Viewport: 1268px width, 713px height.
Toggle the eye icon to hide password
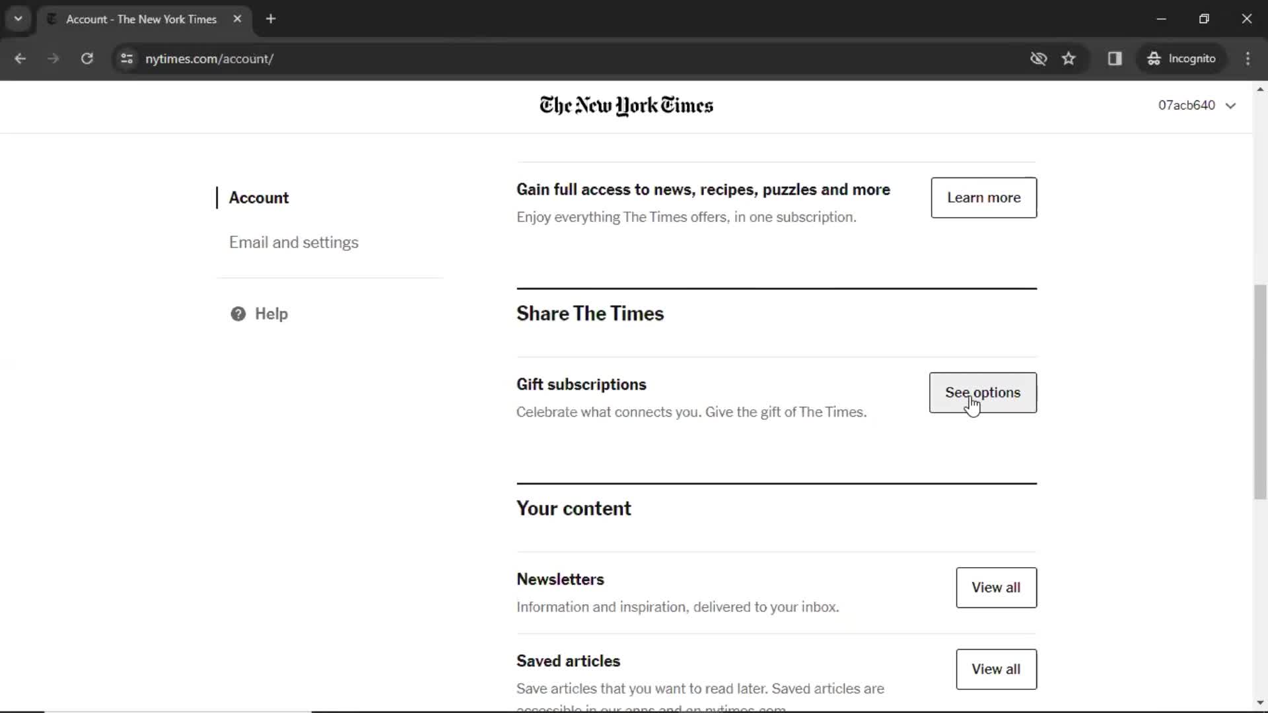coord(1038,58)
